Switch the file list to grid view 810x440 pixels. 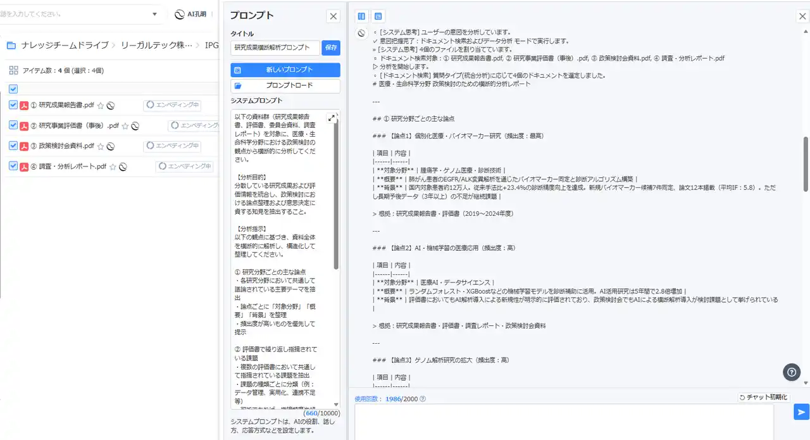(13, 70)
